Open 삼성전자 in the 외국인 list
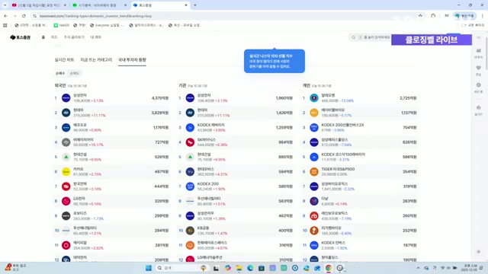Screen dimensions: 488x274 112,98
